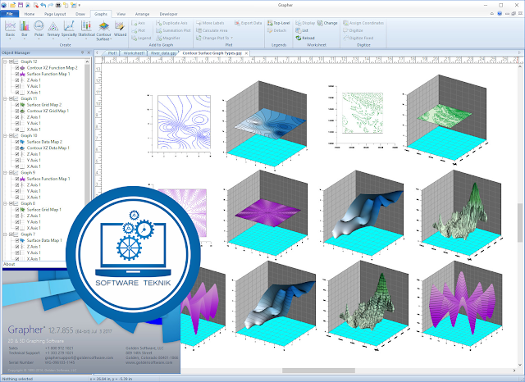Open the File menu

pos(9,14)
